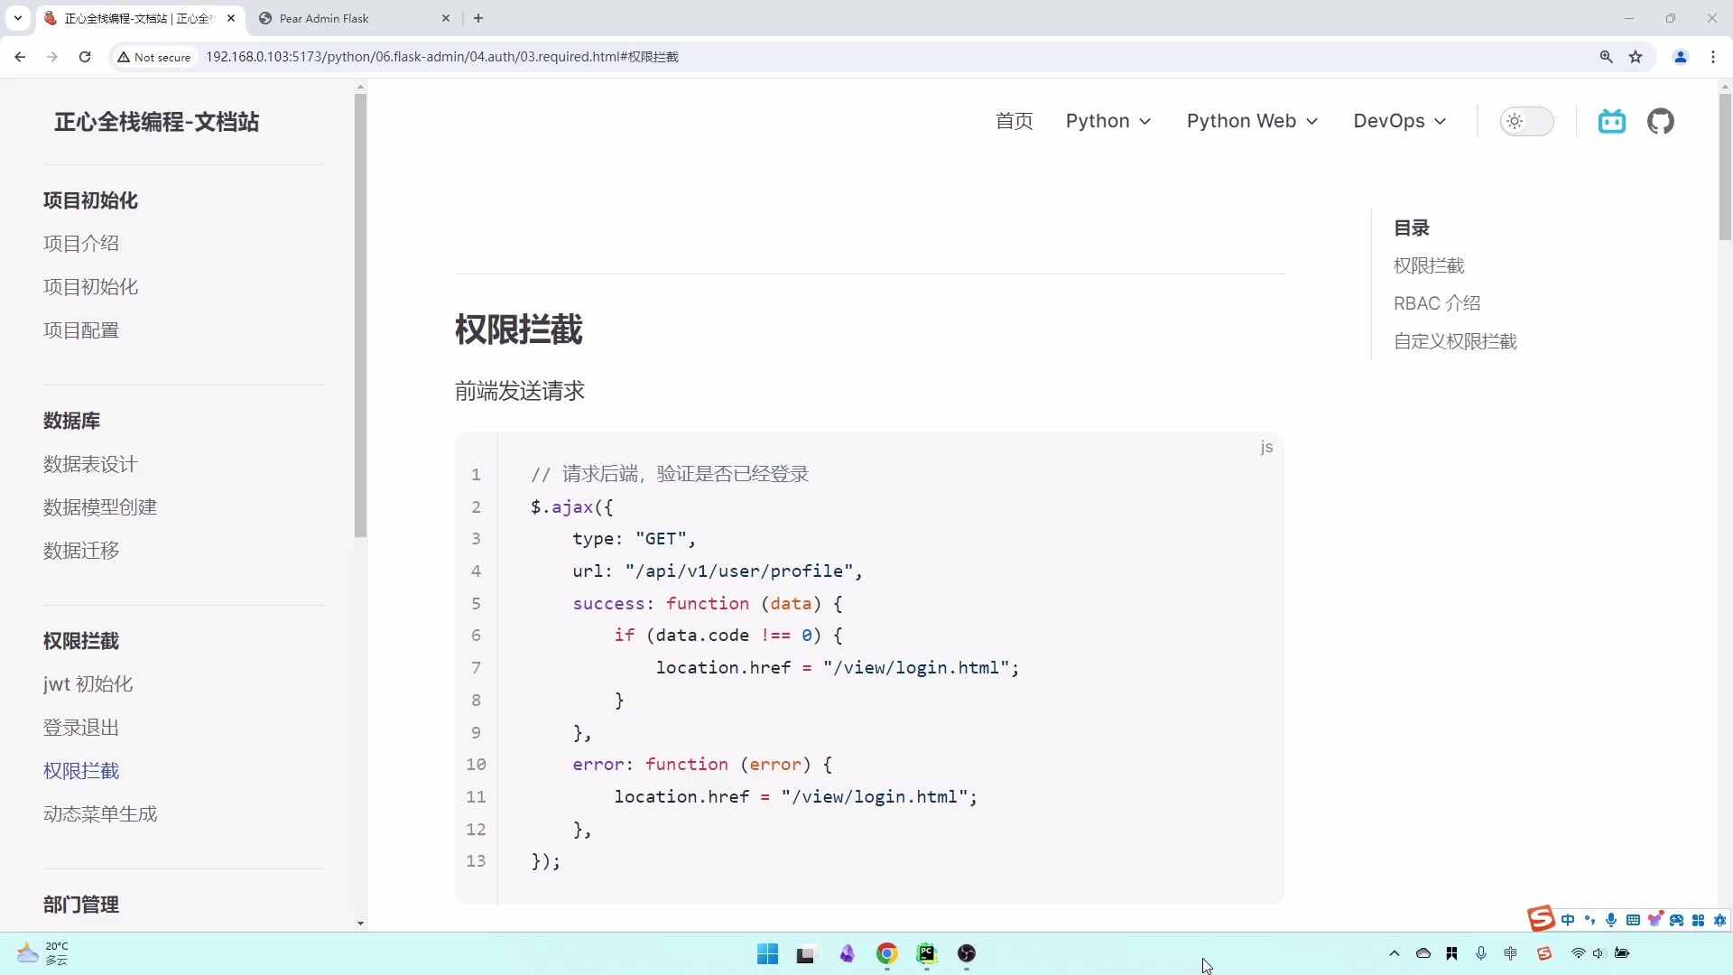The width and height of the screenshot is (1733, 975).
Task: Click the battery status indicator in taskbar
Action: tap(1623, 954)
